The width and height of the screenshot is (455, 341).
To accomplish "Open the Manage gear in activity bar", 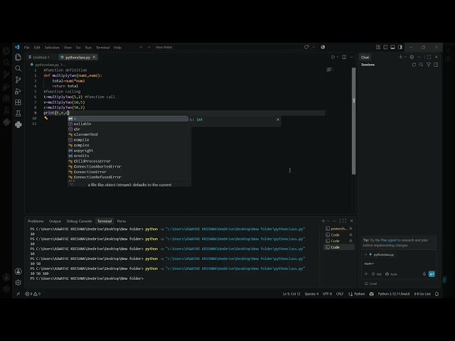I will pos(18,283).
